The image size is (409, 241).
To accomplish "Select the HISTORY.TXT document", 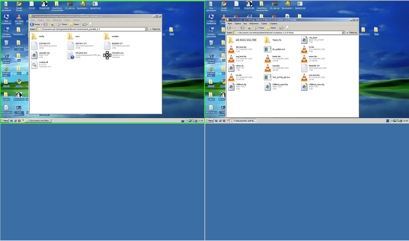I will pos(71,45).
